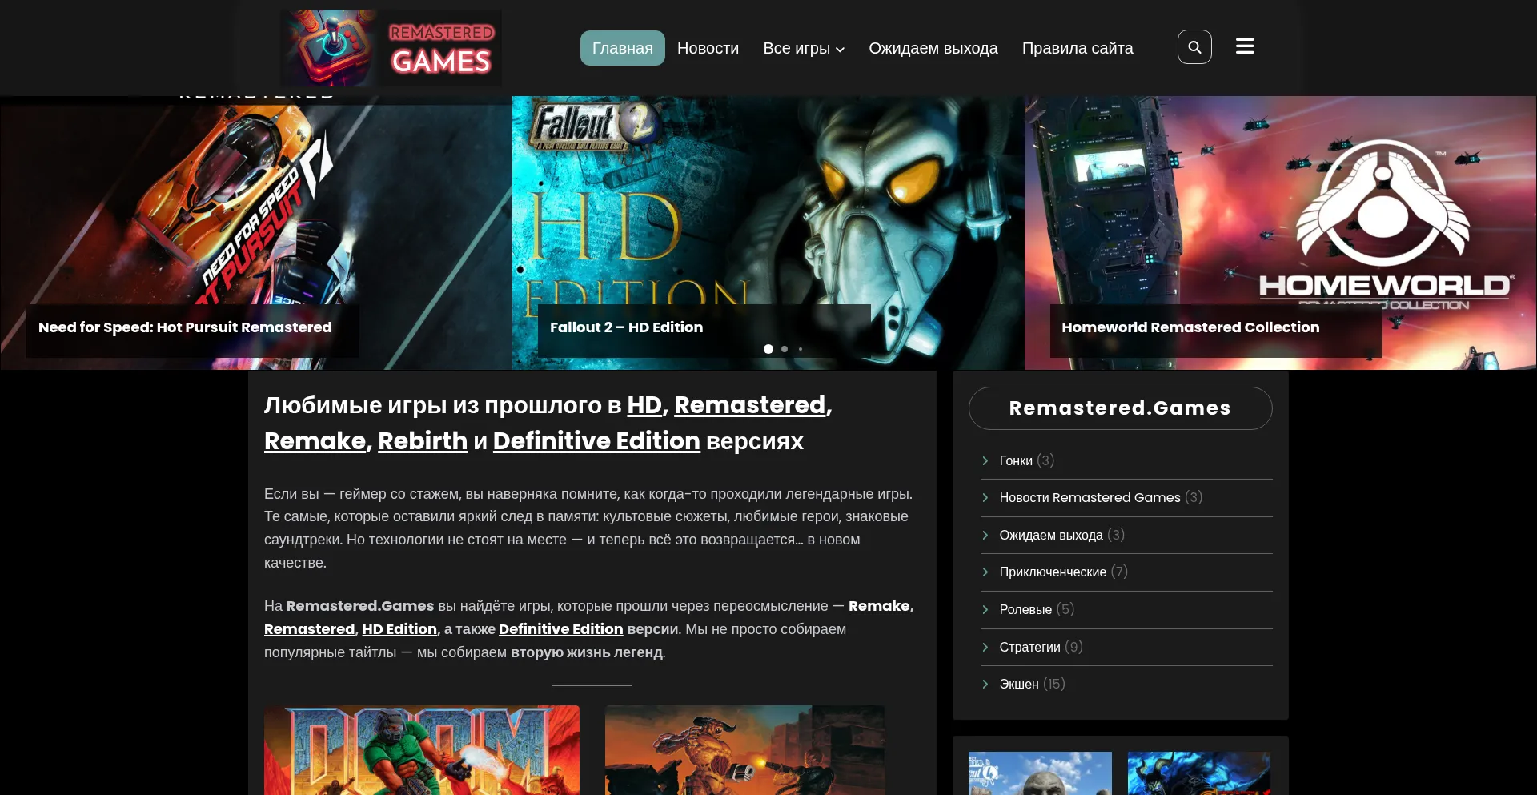The height and width of the screenshot is (795, 1537).
Task: Open the Гонки category
Action: (x=1016, y=460)
